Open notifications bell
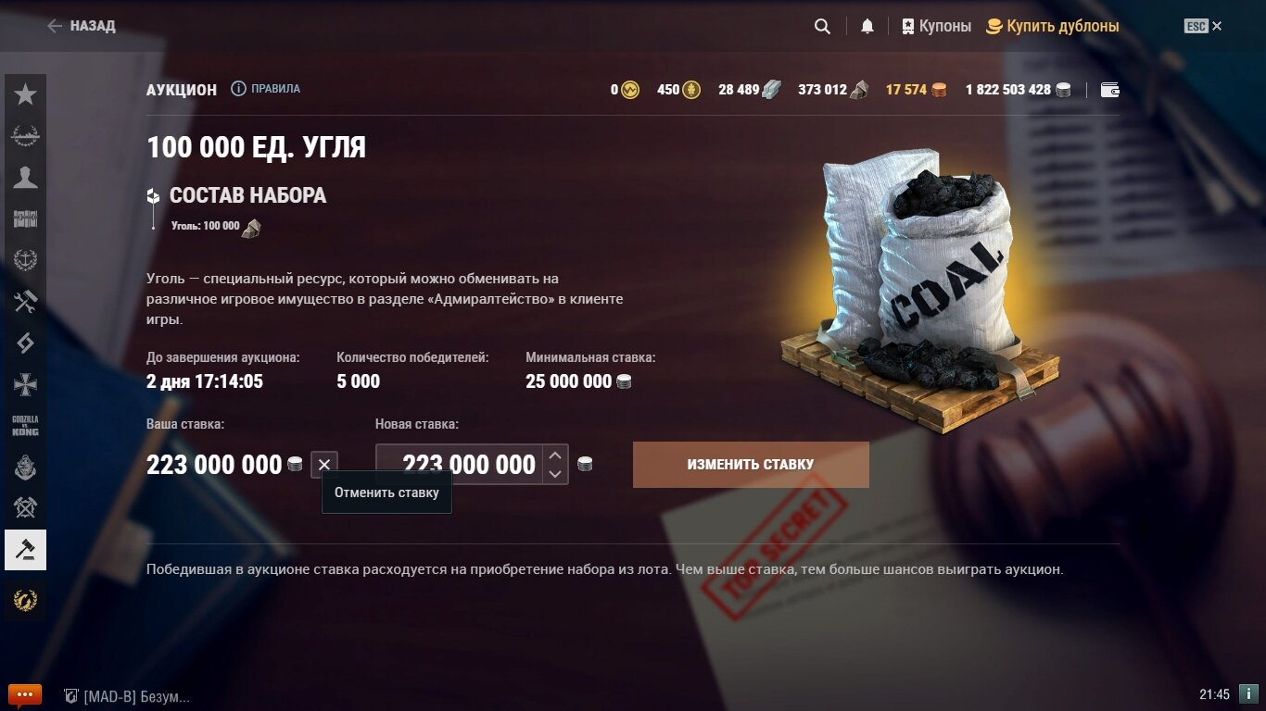 [x=867, y=27]
